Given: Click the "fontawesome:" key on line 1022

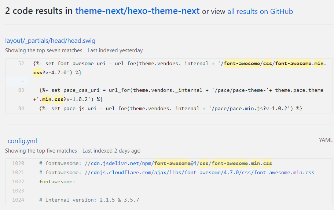Looking at the screenshot, I should pos(57,181).
